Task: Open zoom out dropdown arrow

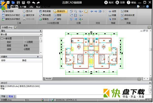Action: [82, 15]
